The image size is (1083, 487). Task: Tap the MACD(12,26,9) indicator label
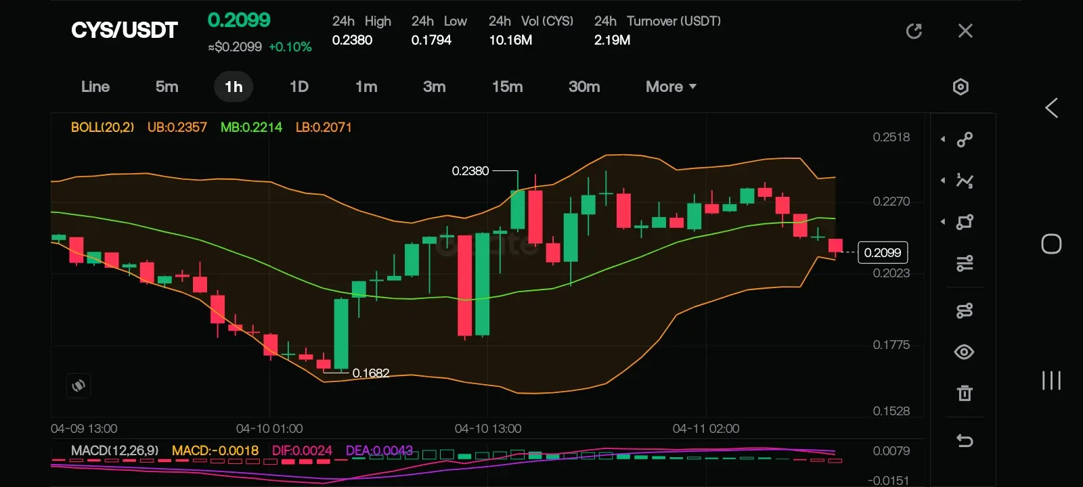115,450
